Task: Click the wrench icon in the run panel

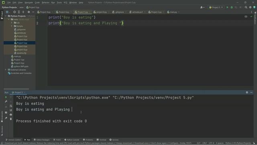Action: [x=6, y=101]
